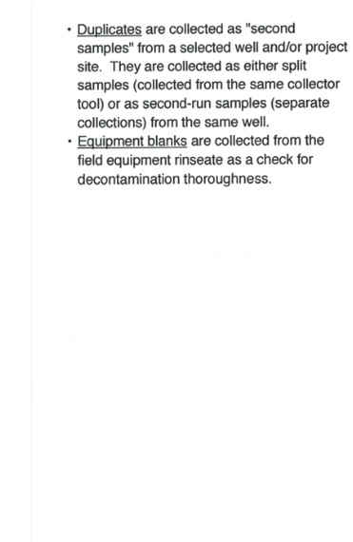Click the word either
The height and width of the screenshot is (542, 353).
pos(261,66)
